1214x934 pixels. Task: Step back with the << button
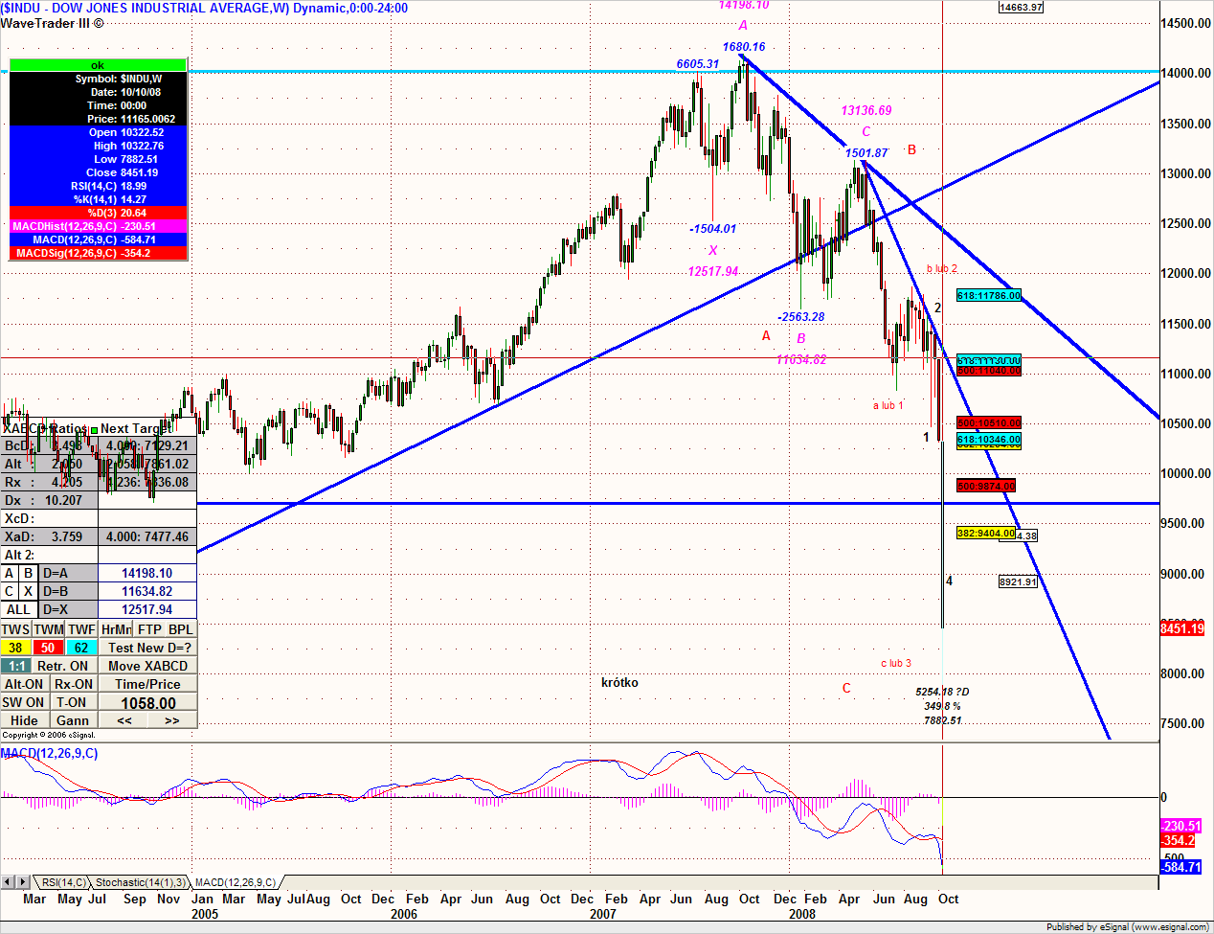tap(124, 720)
